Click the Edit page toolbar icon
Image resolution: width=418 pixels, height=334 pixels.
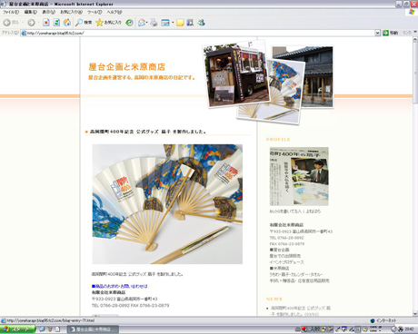click(165, 23)
